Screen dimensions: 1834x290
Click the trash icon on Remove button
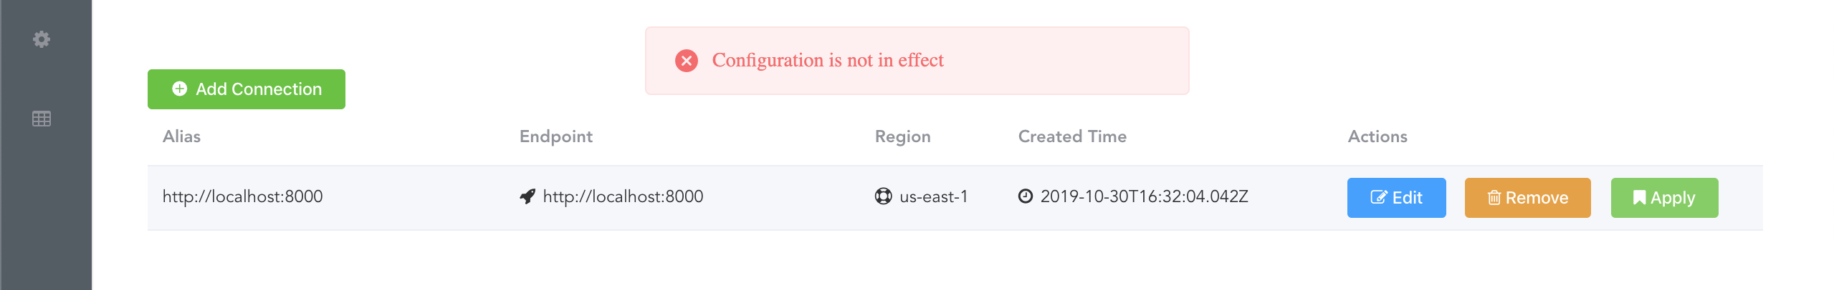pyautogui.click(x=1494, y=198)
